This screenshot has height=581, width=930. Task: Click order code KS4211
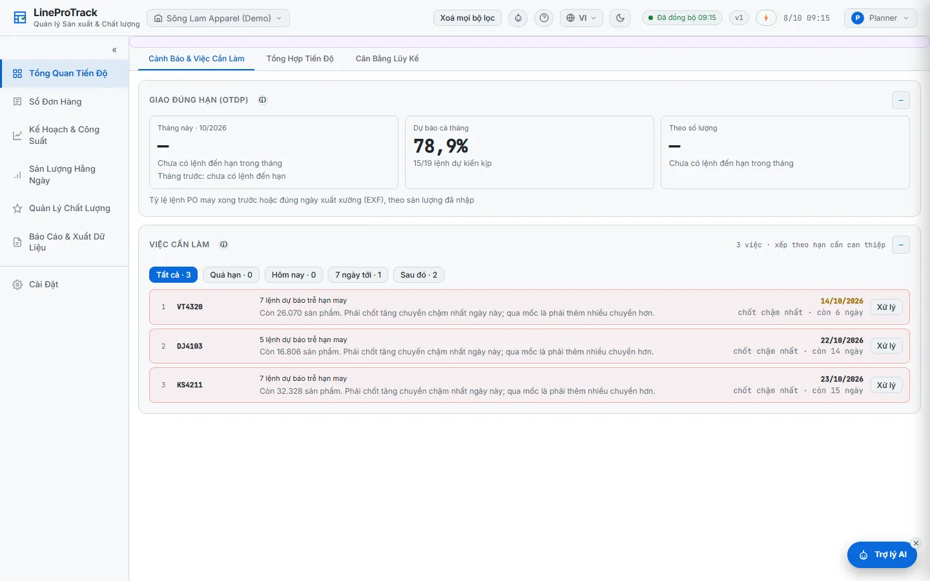coord(190,385)
